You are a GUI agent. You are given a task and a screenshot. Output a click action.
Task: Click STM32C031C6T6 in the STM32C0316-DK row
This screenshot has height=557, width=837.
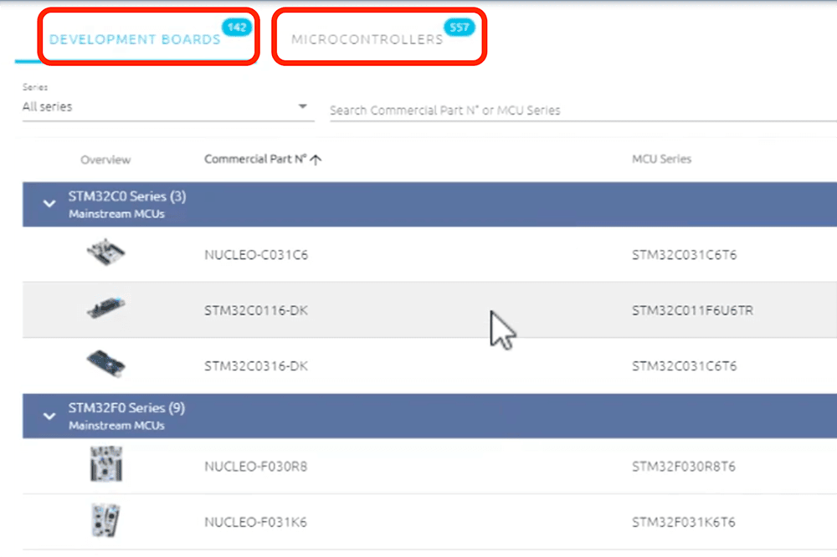click(x=685, y=366)
